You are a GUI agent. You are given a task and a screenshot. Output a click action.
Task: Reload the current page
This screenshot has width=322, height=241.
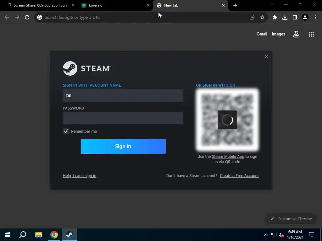point(27,18)
